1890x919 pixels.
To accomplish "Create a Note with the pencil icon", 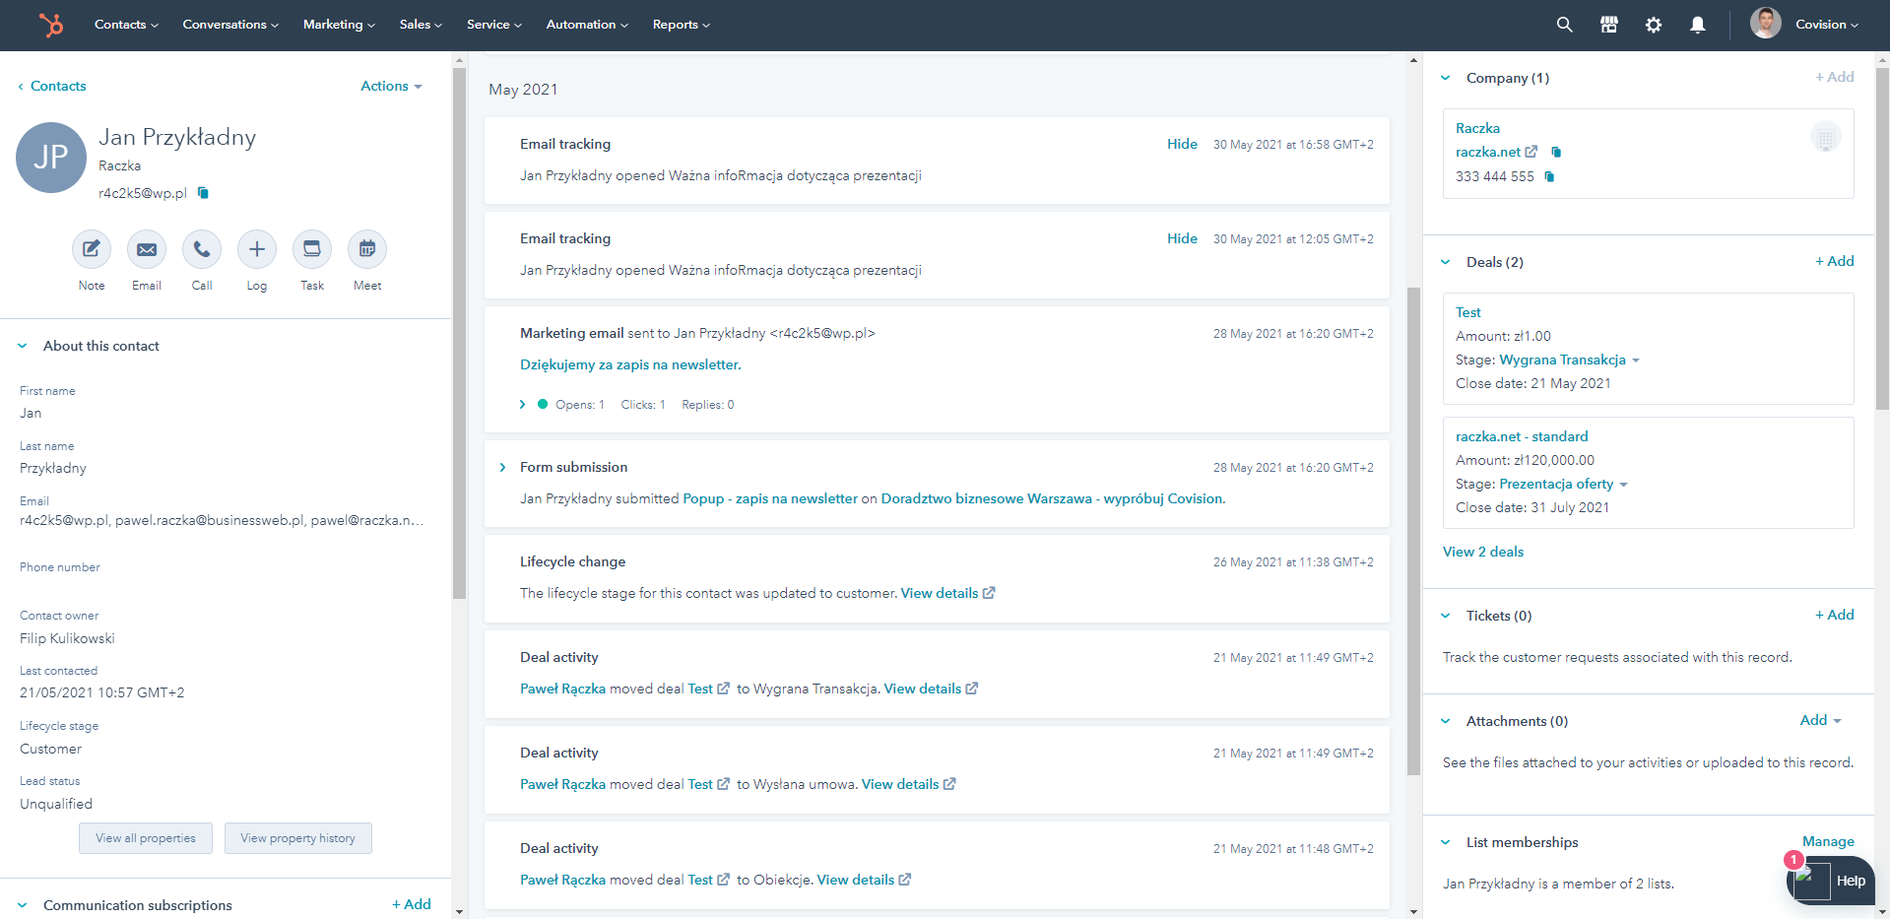I will coord(92,249).
